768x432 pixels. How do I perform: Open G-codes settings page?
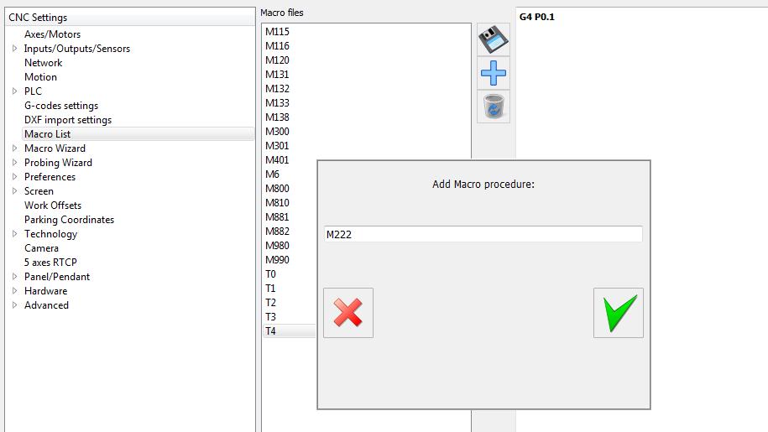(61, 106)
